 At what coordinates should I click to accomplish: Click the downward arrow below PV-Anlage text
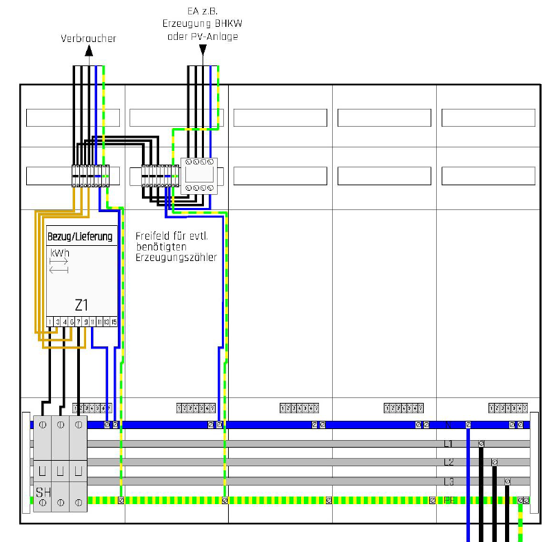[x=203, y=50]
